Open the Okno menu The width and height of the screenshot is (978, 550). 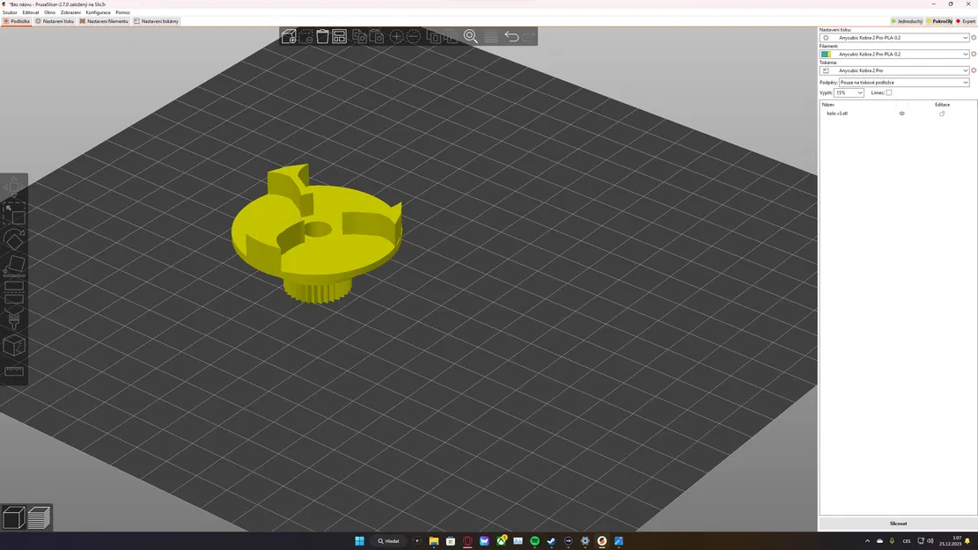click(x=50, y=12)
